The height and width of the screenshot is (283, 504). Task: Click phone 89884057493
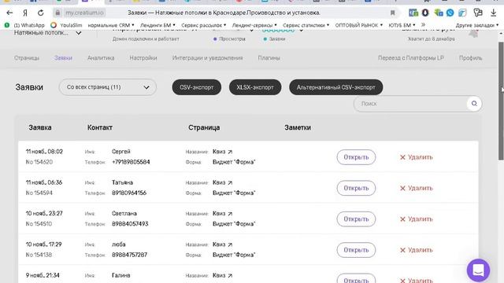(130, 224)
